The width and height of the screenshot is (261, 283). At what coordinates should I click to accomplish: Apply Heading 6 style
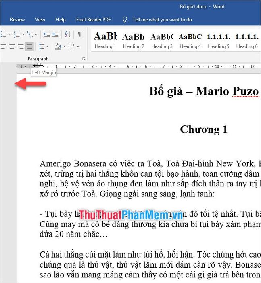click(247, 40)
